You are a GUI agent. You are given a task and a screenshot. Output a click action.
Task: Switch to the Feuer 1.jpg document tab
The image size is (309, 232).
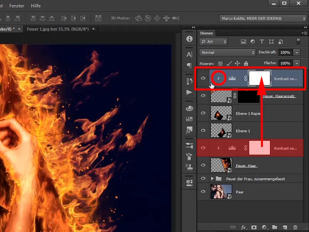click(58, 29)
